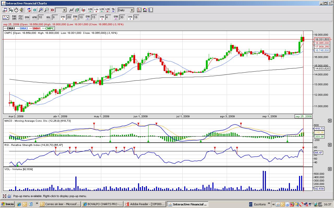
Task: Click the EMA 1 period field
Action: click(x=69, y=17)
